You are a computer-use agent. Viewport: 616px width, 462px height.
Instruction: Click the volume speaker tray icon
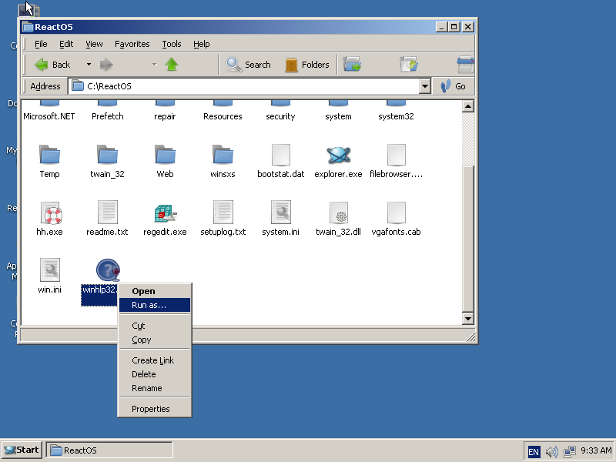point(551,451)
